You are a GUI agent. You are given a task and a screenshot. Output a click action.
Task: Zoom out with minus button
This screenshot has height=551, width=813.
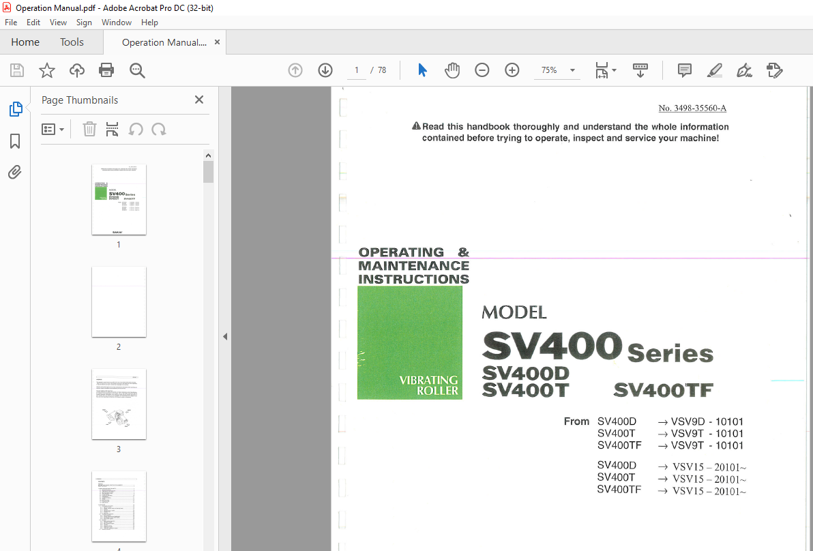tap(482, 70)
